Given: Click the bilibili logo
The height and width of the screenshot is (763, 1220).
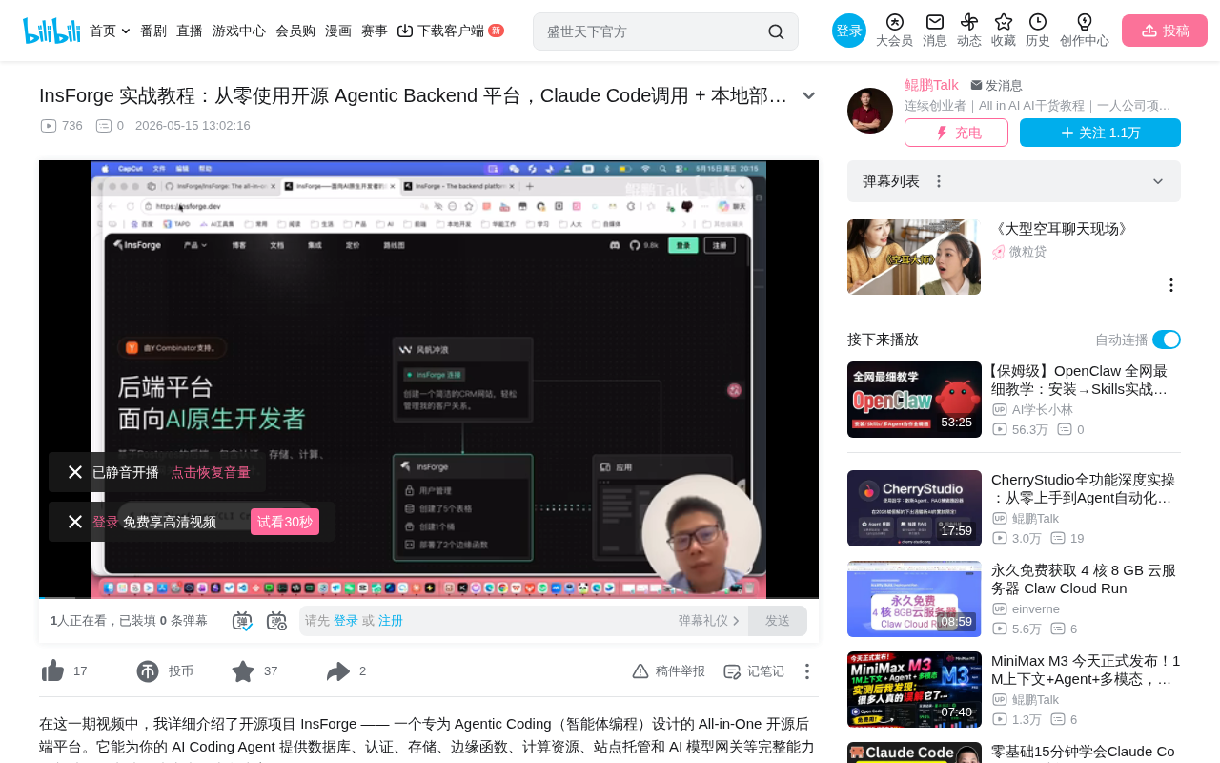Looking at the screenshot, I should [51, 31].
